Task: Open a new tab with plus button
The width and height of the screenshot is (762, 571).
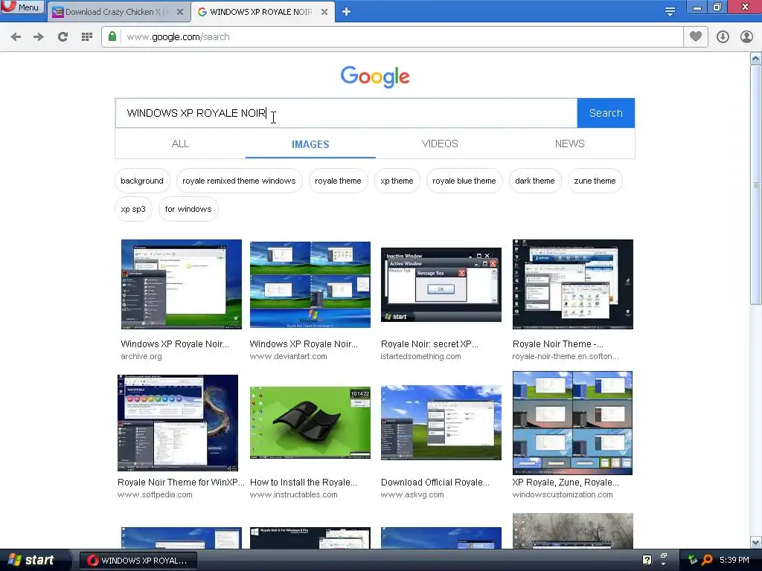Action: coord(346,12)
